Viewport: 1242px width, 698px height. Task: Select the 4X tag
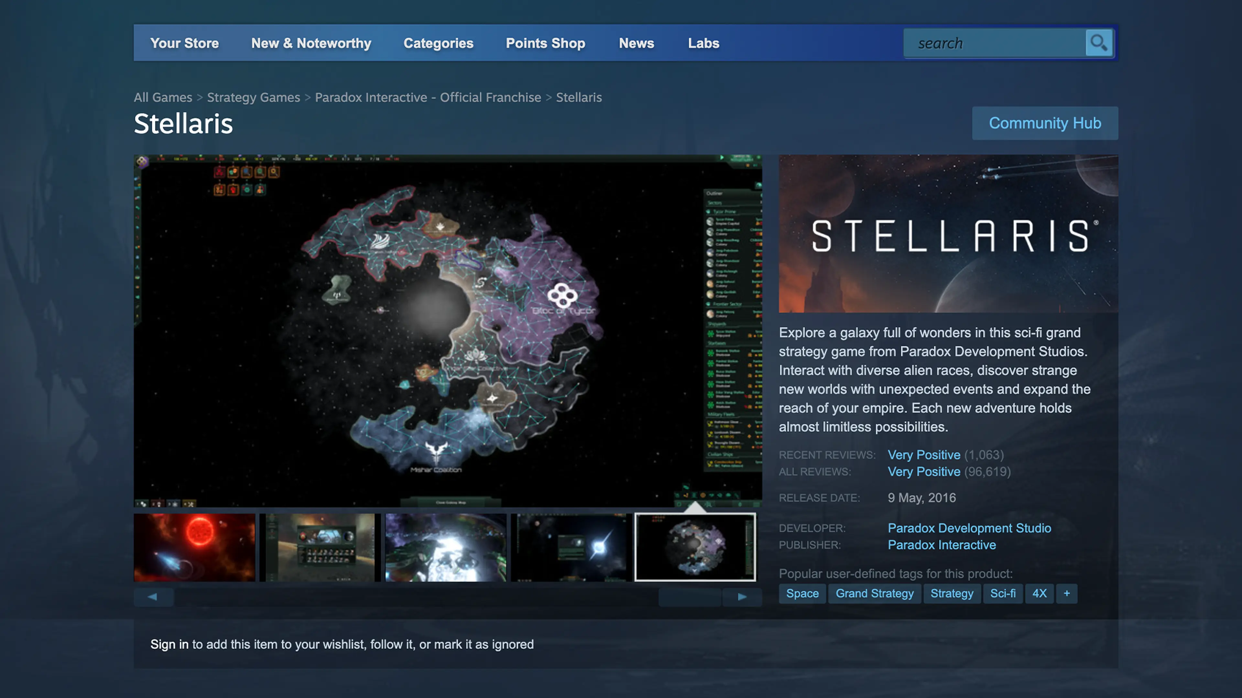coord(1040,594)
